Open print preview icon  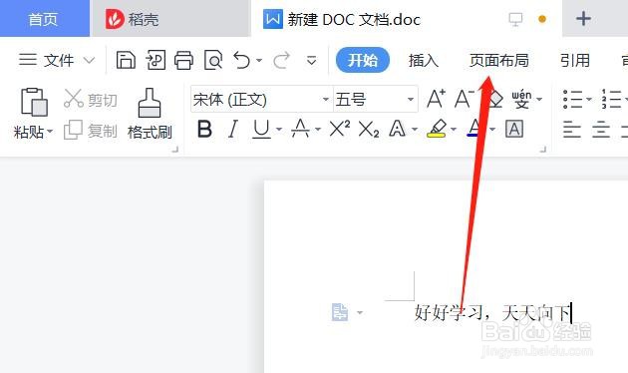pos(213,61)
